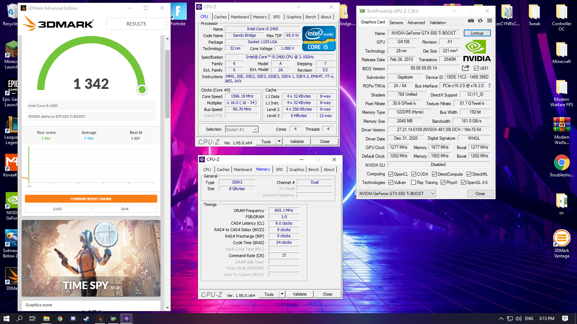Click the GPU-Z refresh icon

pos(480,21)
